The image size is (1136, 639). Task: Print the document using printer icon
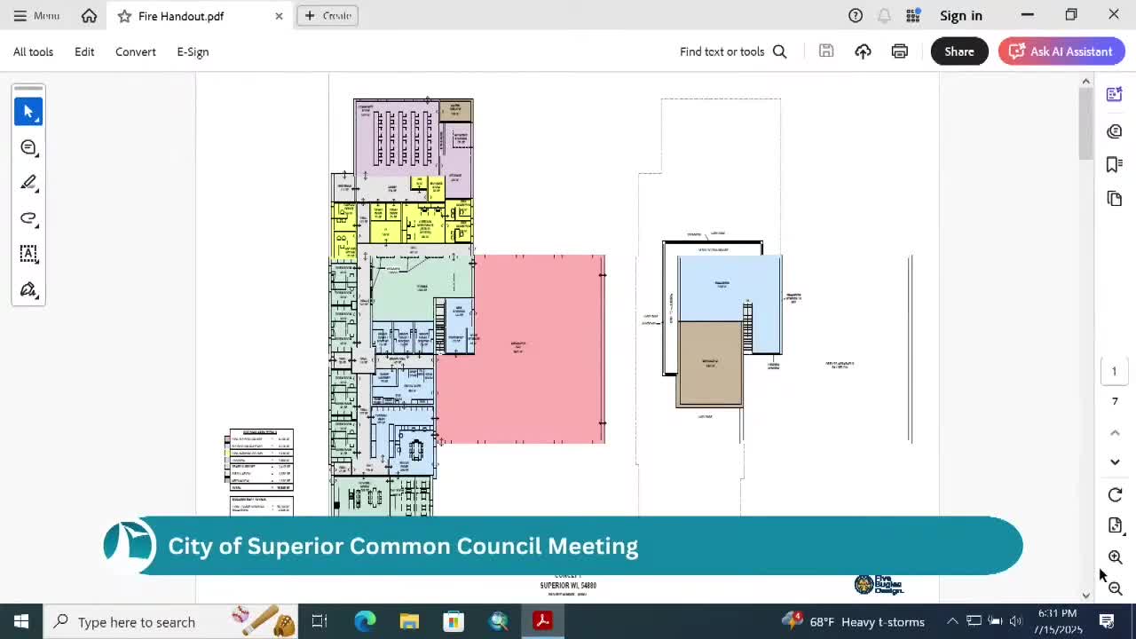click(x=900, y=51)
